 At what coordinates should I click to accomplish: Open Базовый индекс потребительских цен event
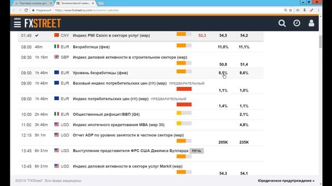click(120, 83)
